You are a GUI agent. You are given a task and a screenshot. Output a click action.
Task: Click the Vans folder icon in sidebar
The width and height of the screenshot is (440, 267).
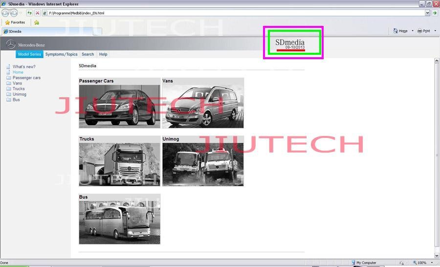[8, 83]
